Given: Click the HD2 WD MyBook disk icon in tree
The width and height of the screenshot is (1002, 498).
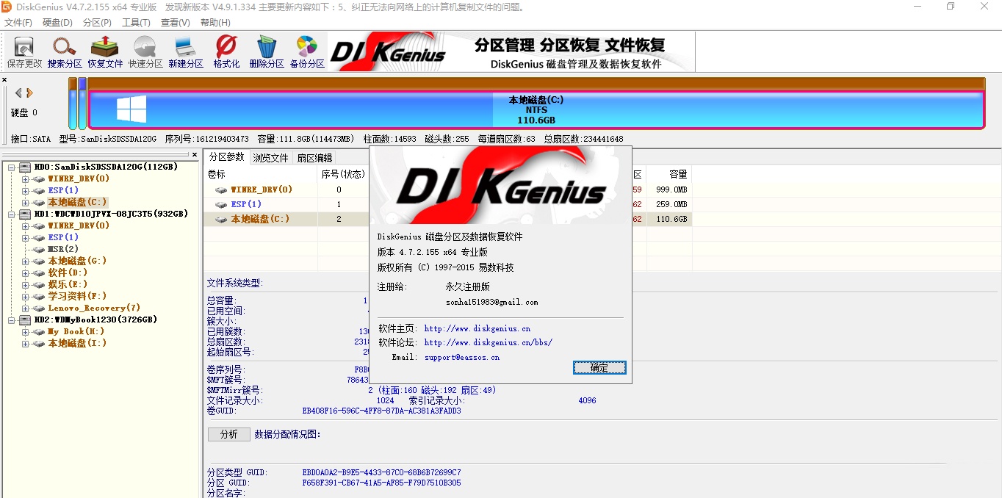Looking at the screenshot, I should 25,320.
